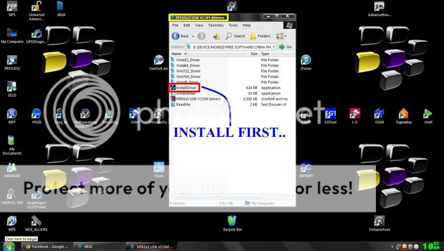Open the Edit menu
444x251 pixels.
[x=186, y=25]
